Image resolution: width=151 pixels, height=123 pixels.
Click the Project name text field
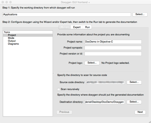[113, 42]
